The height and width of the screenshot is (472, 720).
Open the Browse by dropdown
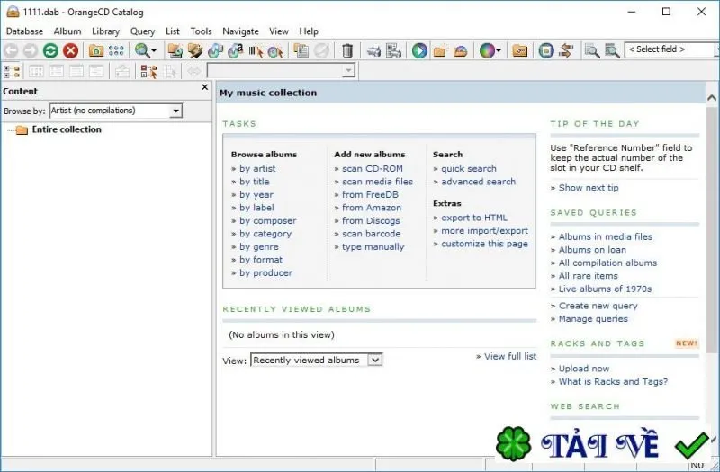116,111
